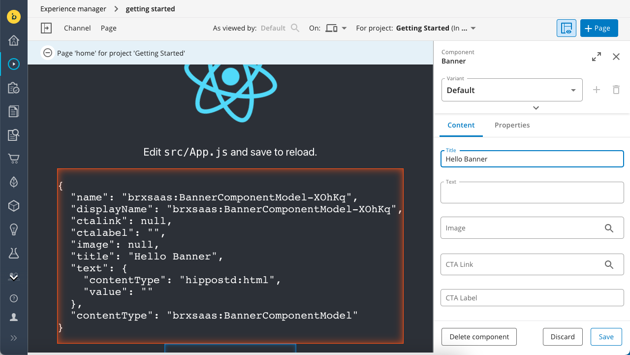630x355 pixels.
Task: Click the Text input field
Action: (x=532, y=193)
